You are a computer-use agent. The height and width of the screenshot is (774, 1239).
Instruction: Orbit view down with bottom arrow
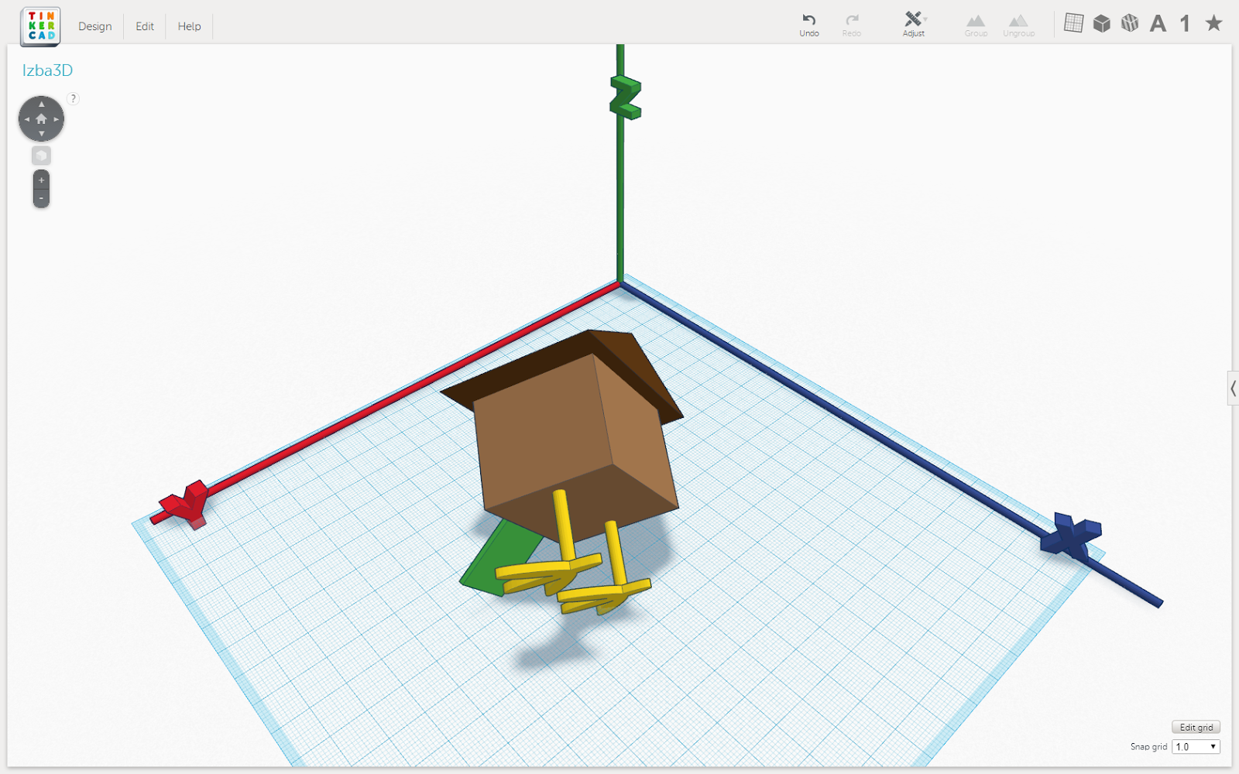point(41,134)
